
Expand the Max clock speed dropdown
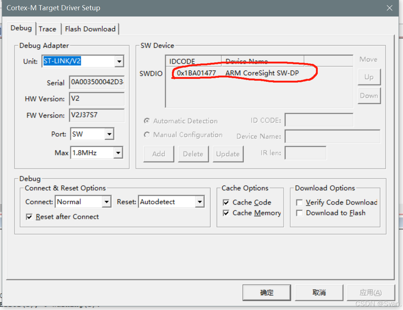click(118, 153)
